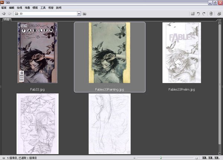Switch to workspace layout 2
This screenshot has width=223, height=160.
click(210, 157)
